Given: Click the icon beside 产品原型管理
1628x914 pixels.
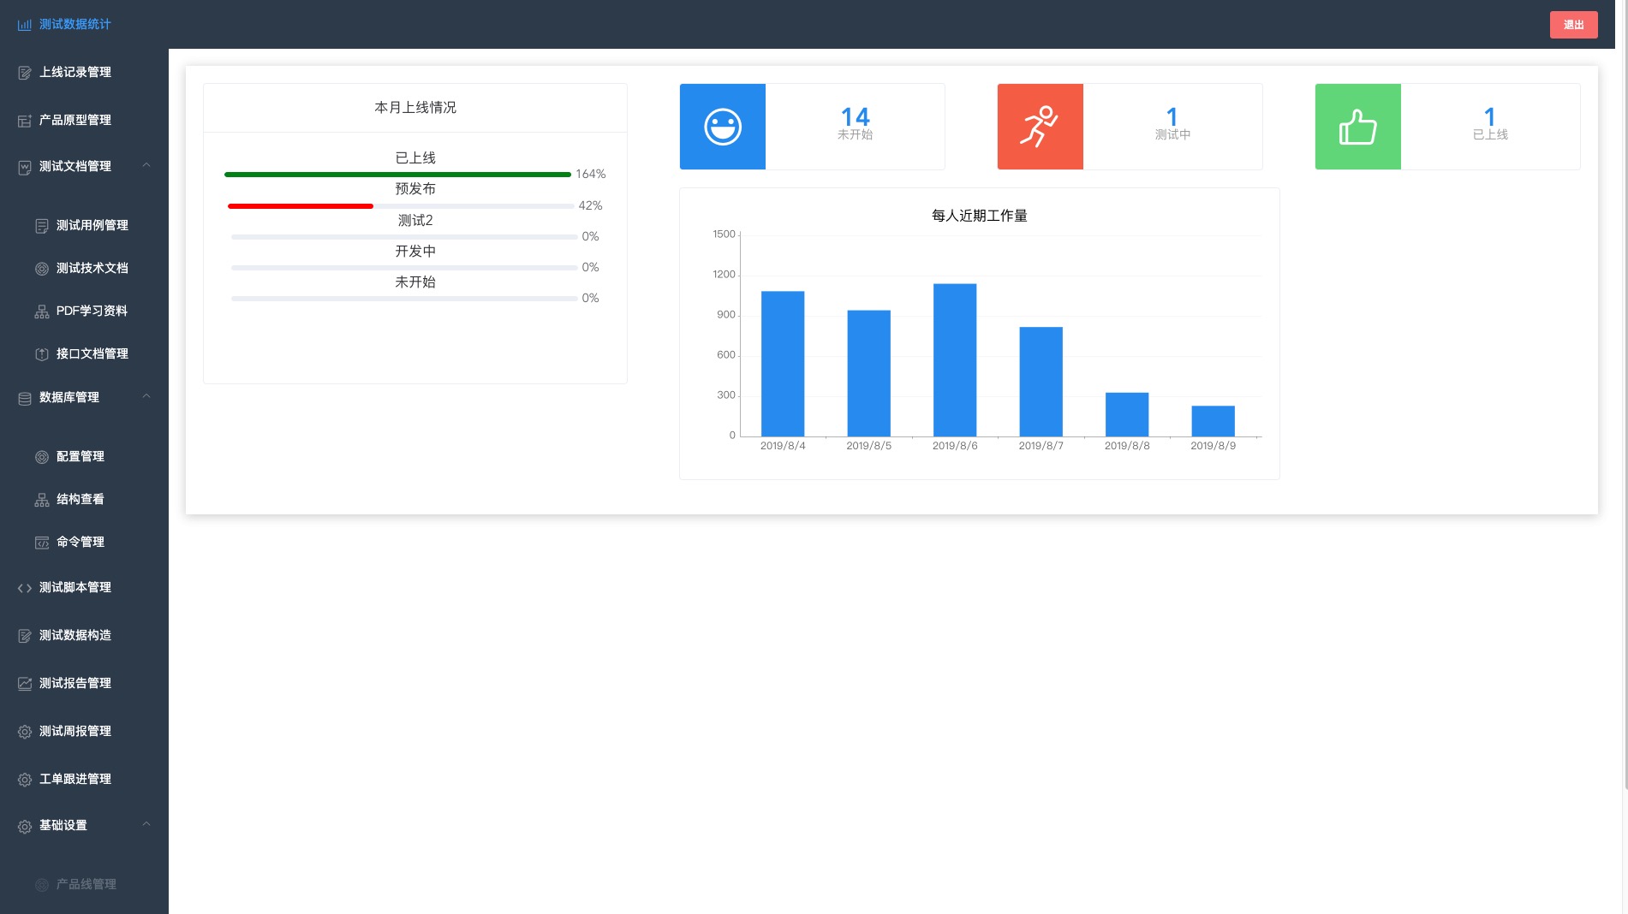Looking at the screenshot, I should tap(25, 121).
